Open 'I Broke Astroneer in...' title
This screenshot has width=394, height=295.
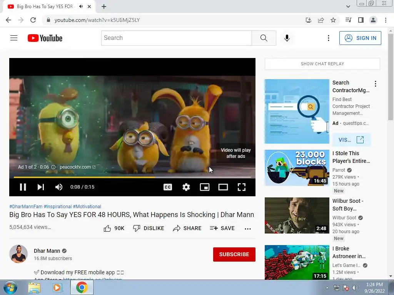click(349, 252)
